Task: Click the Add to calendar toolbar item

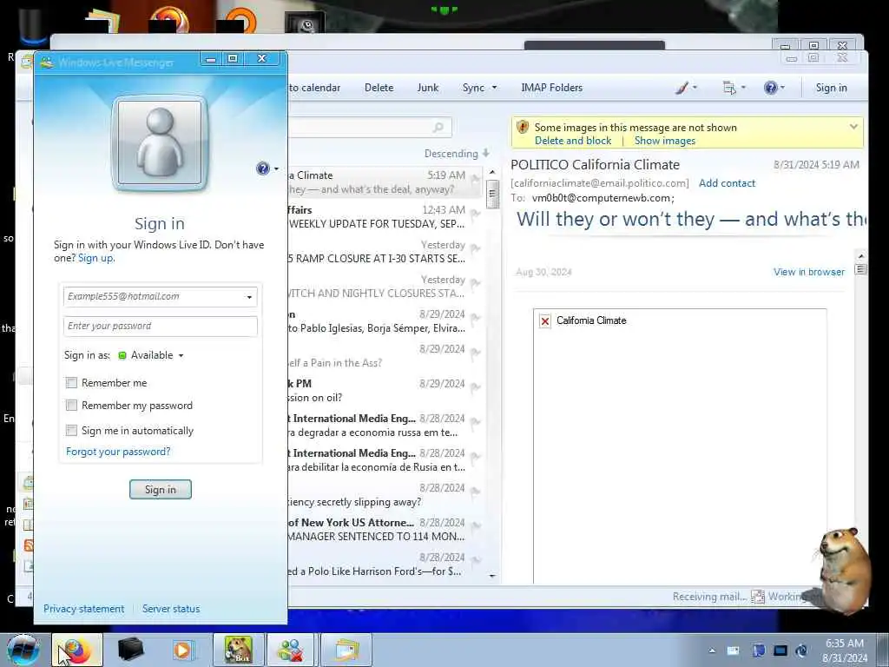Action: click(x=314, y=88)
